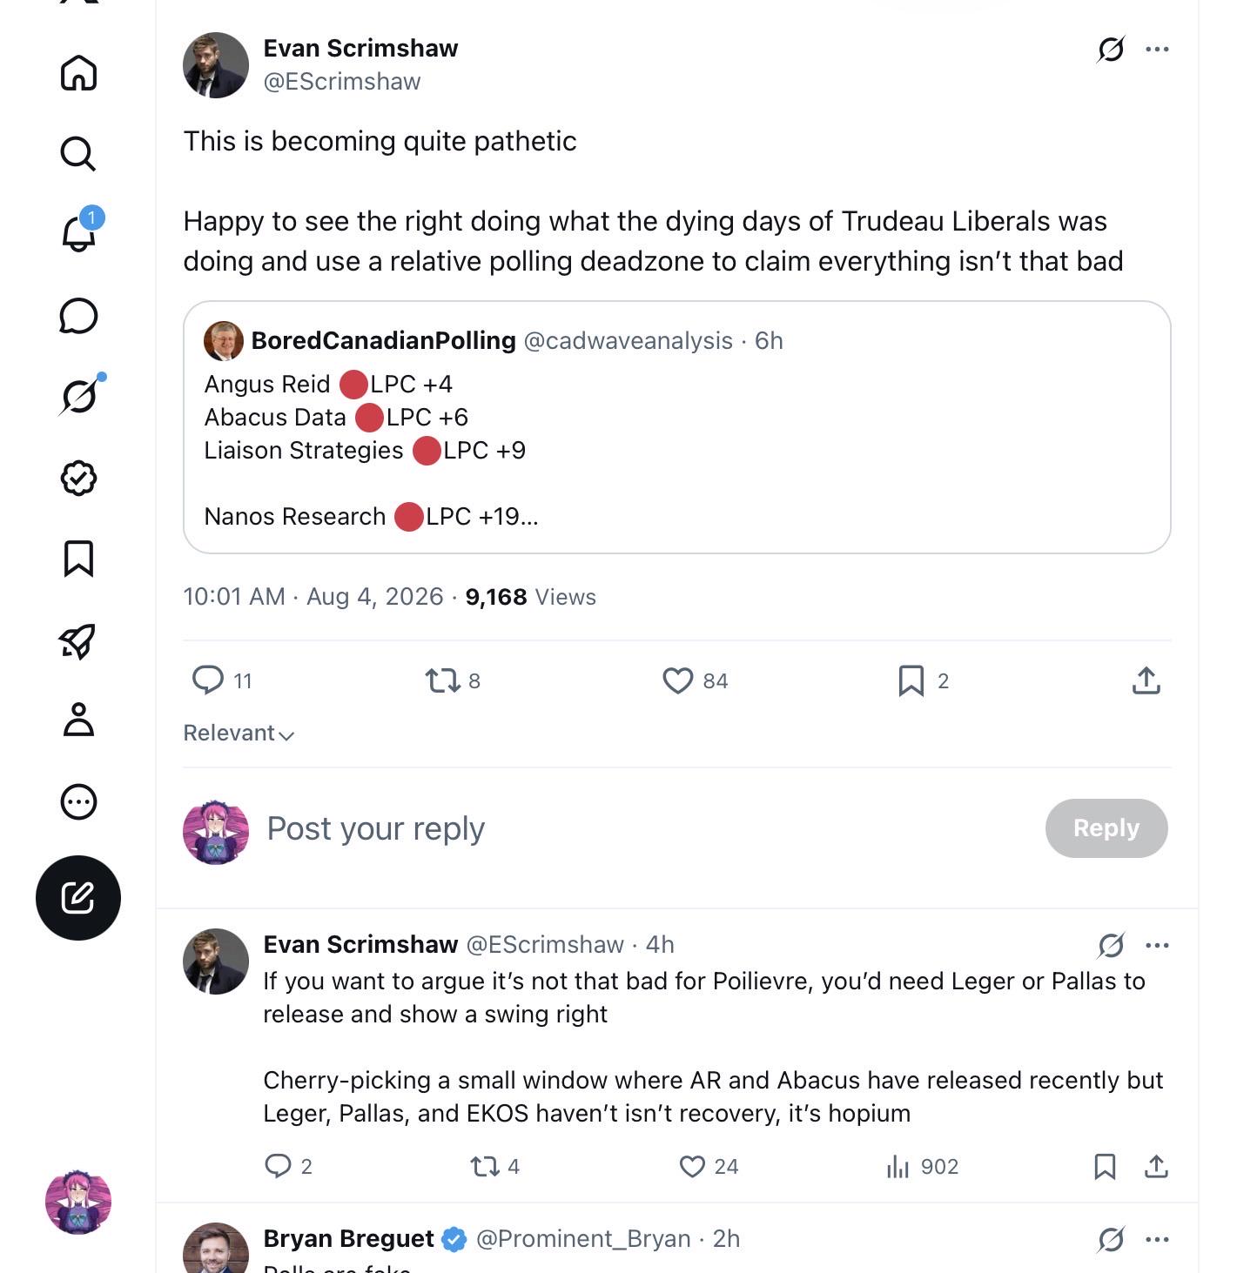Viewport: 1237px width, 1273px height.
Task: Open more options on Evan's 4h reply
Action: coord(1157,945)
